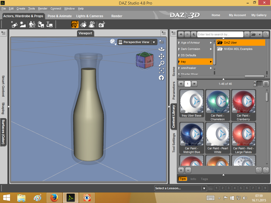Open the Content Library pane options icon

(x=174, y=33)
